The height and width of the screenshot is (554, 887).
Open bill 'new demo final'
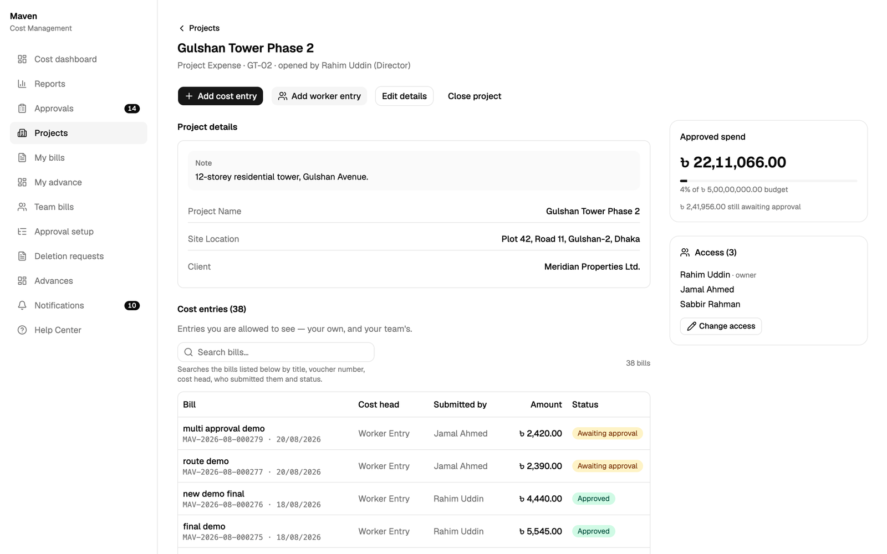pyautogui.click(x=213, y=494)
